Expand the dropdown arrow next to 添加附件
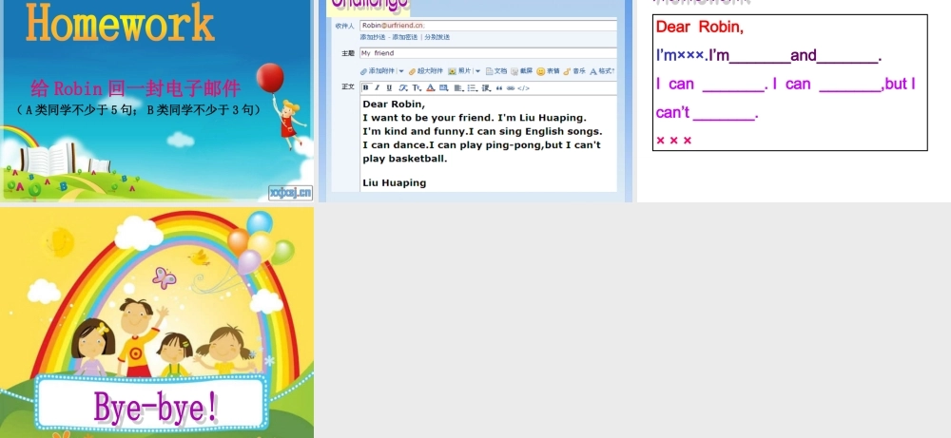Screen dimensions: 951x438 [401, 71]
